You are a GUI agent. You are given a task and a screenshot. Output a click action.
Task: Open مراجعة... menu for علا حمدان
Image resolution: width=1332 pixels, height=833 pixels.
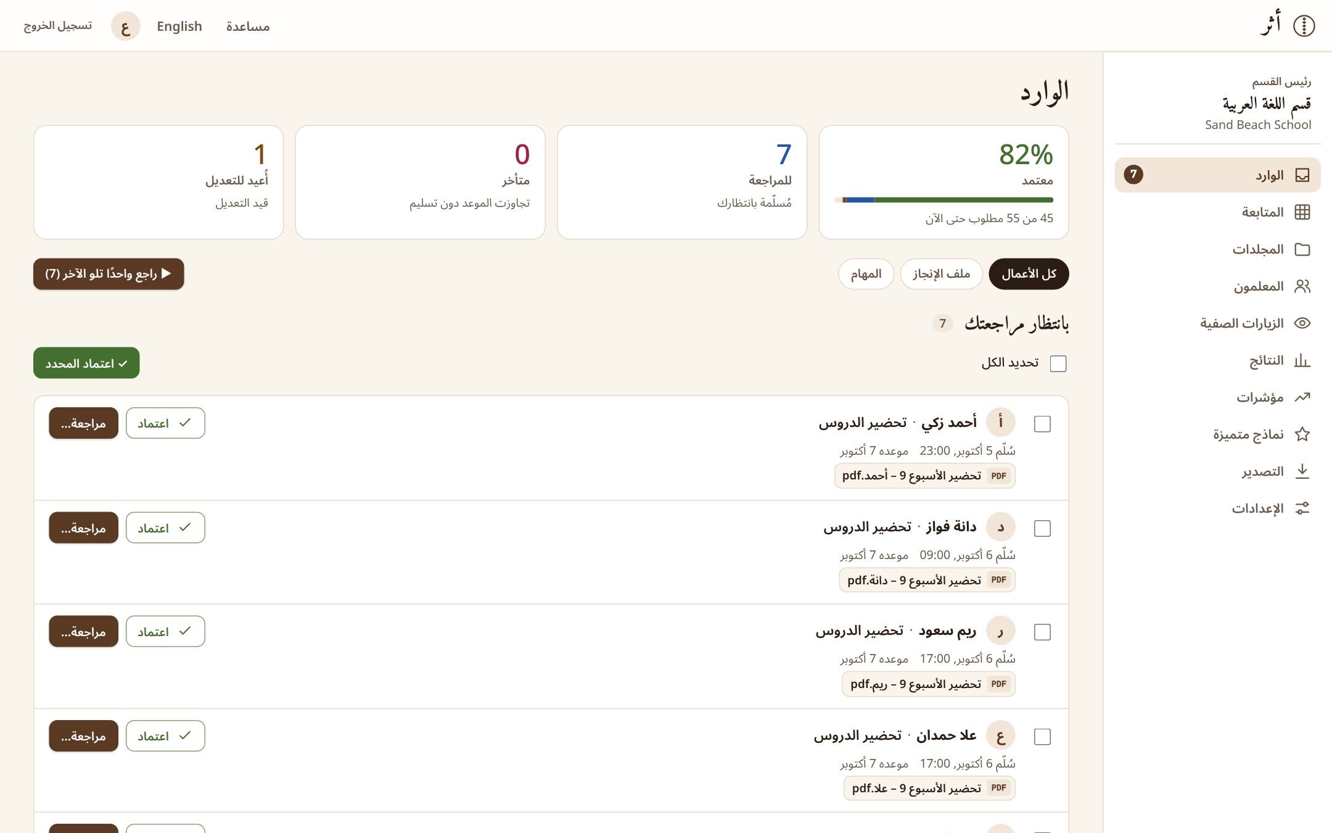(x=83, y=736)
